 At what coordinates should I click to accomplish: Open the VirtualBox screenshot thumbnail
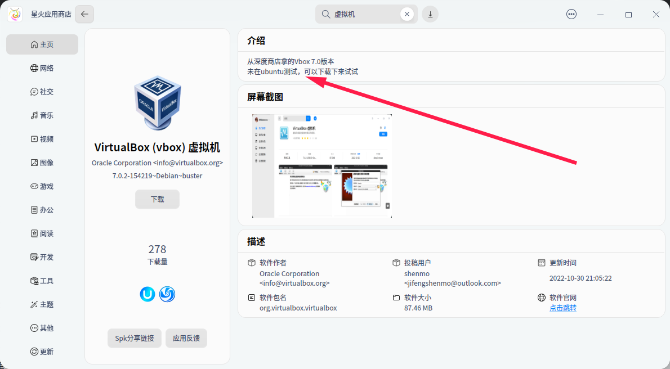pos(321,166)
